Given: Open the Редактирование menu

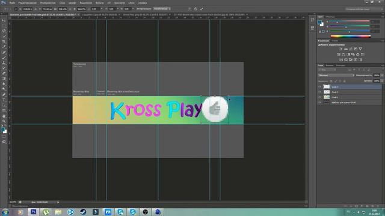Looking at the screenshot, I should [28, 3].
